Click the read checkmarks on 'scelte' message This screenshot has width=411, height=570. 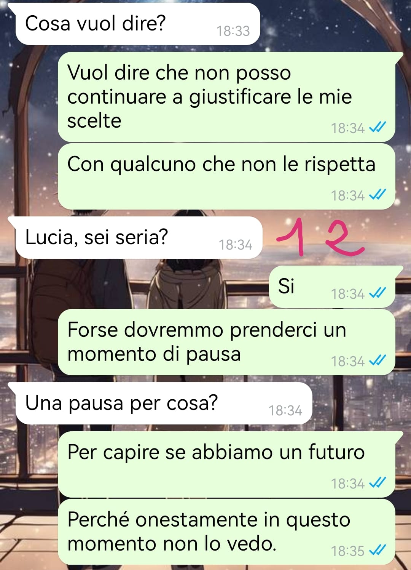(x=378, y=127)
